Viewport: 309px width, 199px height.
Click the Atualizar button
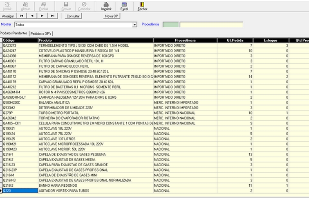[8, 16]
